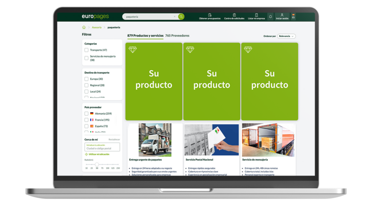Enable the Europa (30) destination checkbox
This screenshot has width=372, height=212.
click(x=86, y=79)
